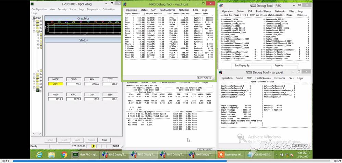The width and height of the screenshot is (342, 163).
Task: Open Operation menu in vvspl ips2 window
Action: pos(131,10)
